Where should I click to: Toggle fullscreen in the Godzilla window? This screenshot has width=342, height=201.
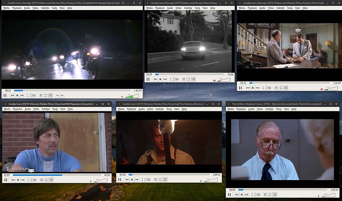(x=29, y=95)
